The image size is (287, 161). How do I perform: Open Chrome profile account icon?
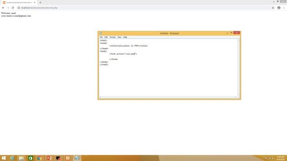coord(279,8)
